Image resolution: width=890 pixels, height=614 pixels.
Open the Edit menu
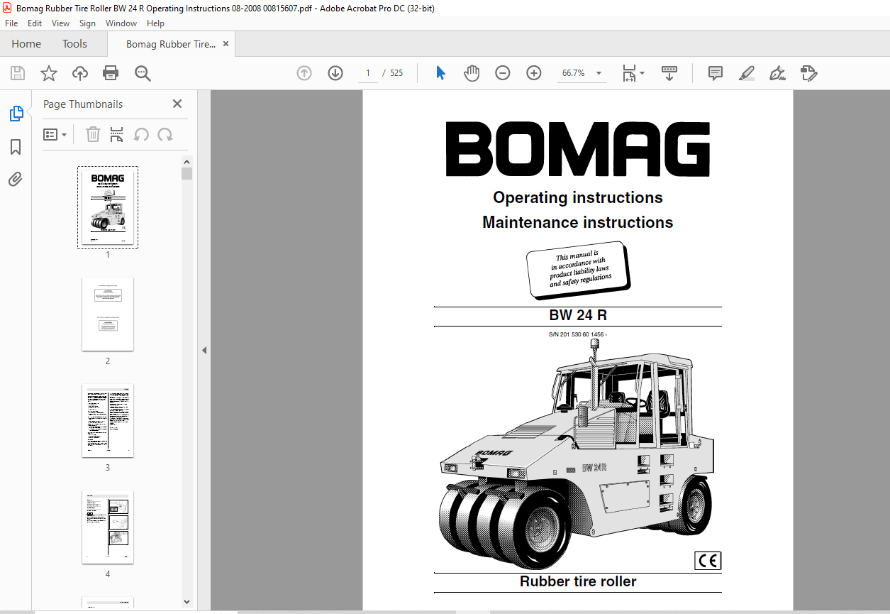click(x=35, y=23)
